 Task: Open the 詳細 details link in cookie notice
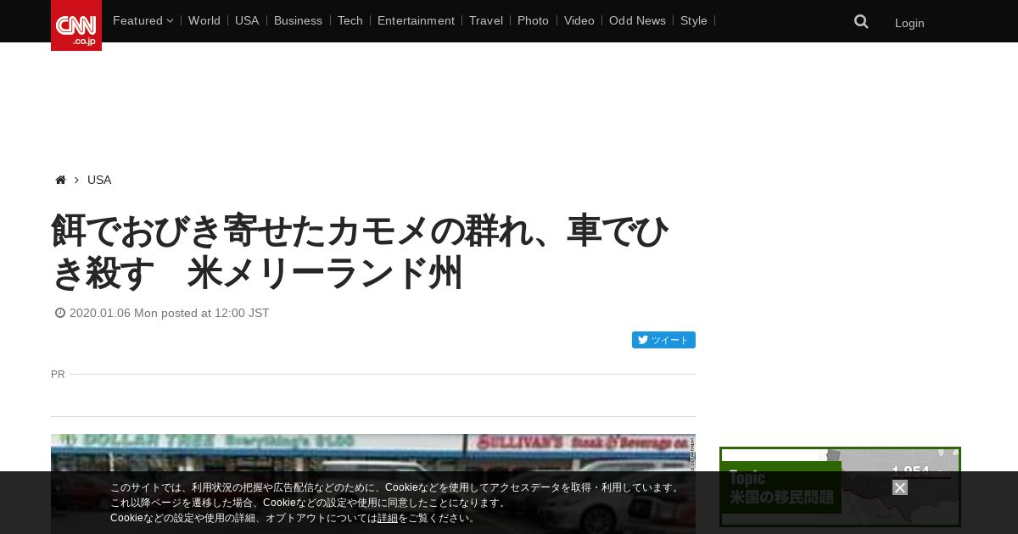[x=388, y=518]
